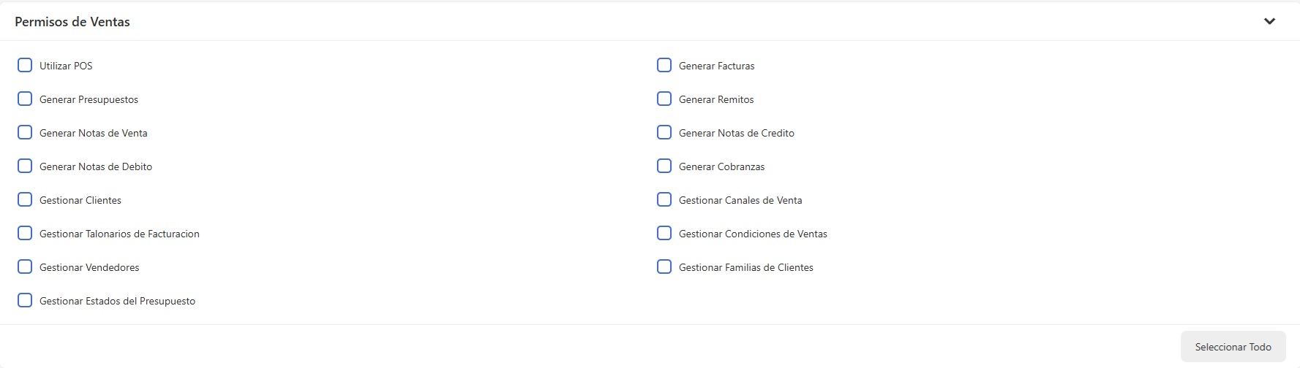Viewport: 1300px width, 368px height.
Task: Click the Permisos de Ventas header title
Action: pyautogui.click(x=72, y=22)
